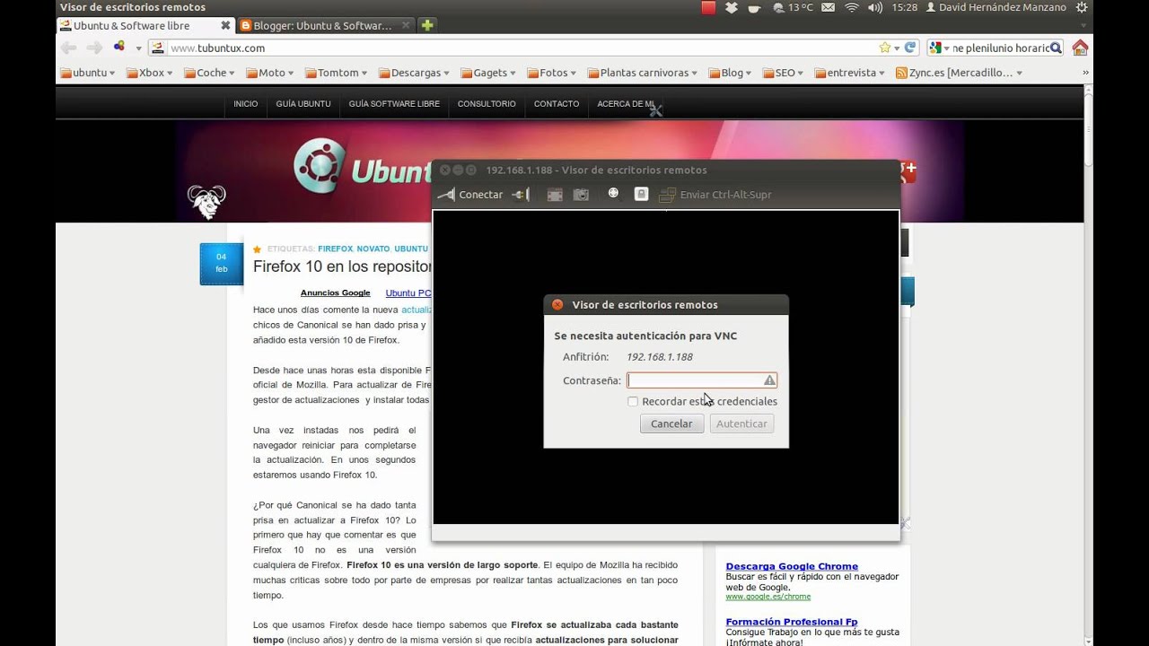Open the Plantas carnívoras bookmarks folder
Screen dimensions: 1149x646
pos(643,73)
